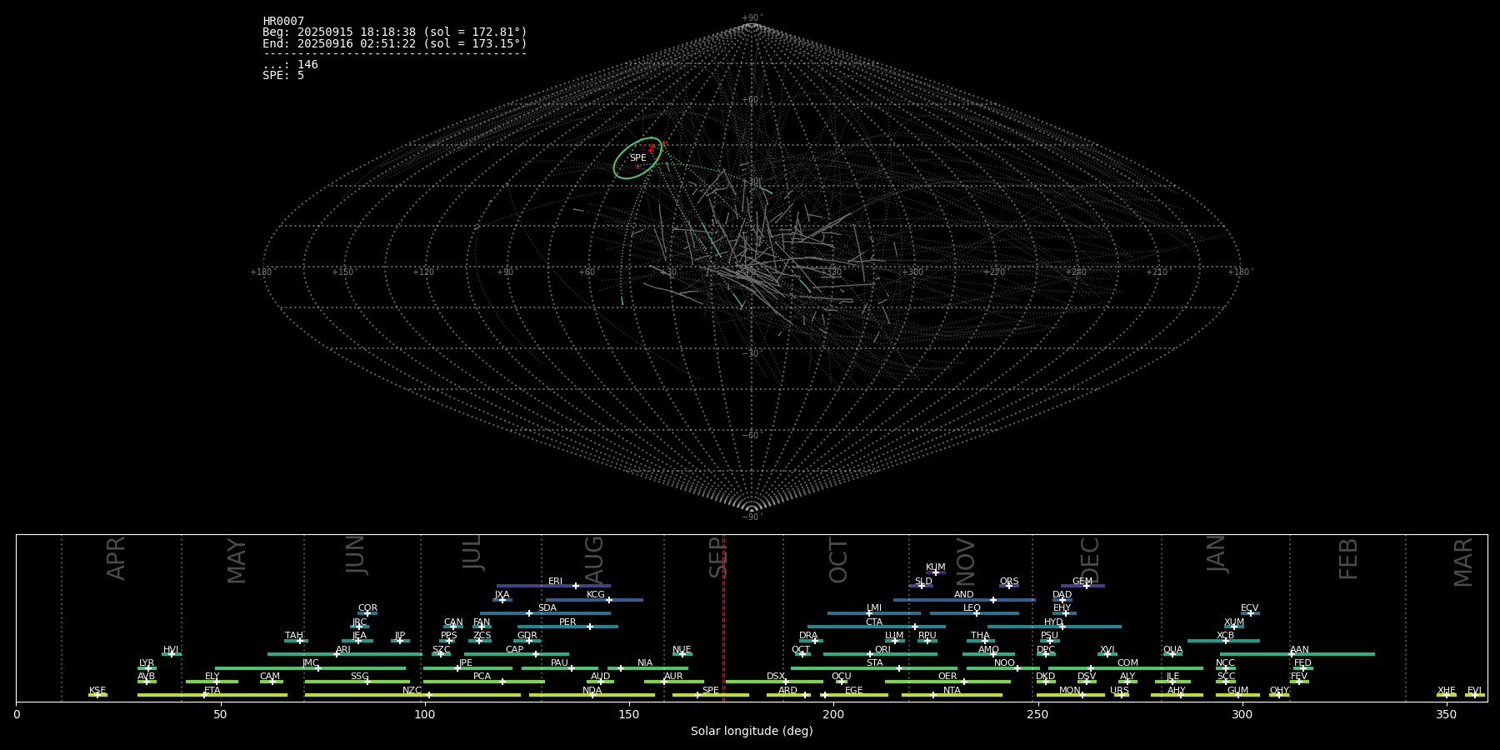Click the GEM shower label
1500x750 pixels.
[1082, 582]
